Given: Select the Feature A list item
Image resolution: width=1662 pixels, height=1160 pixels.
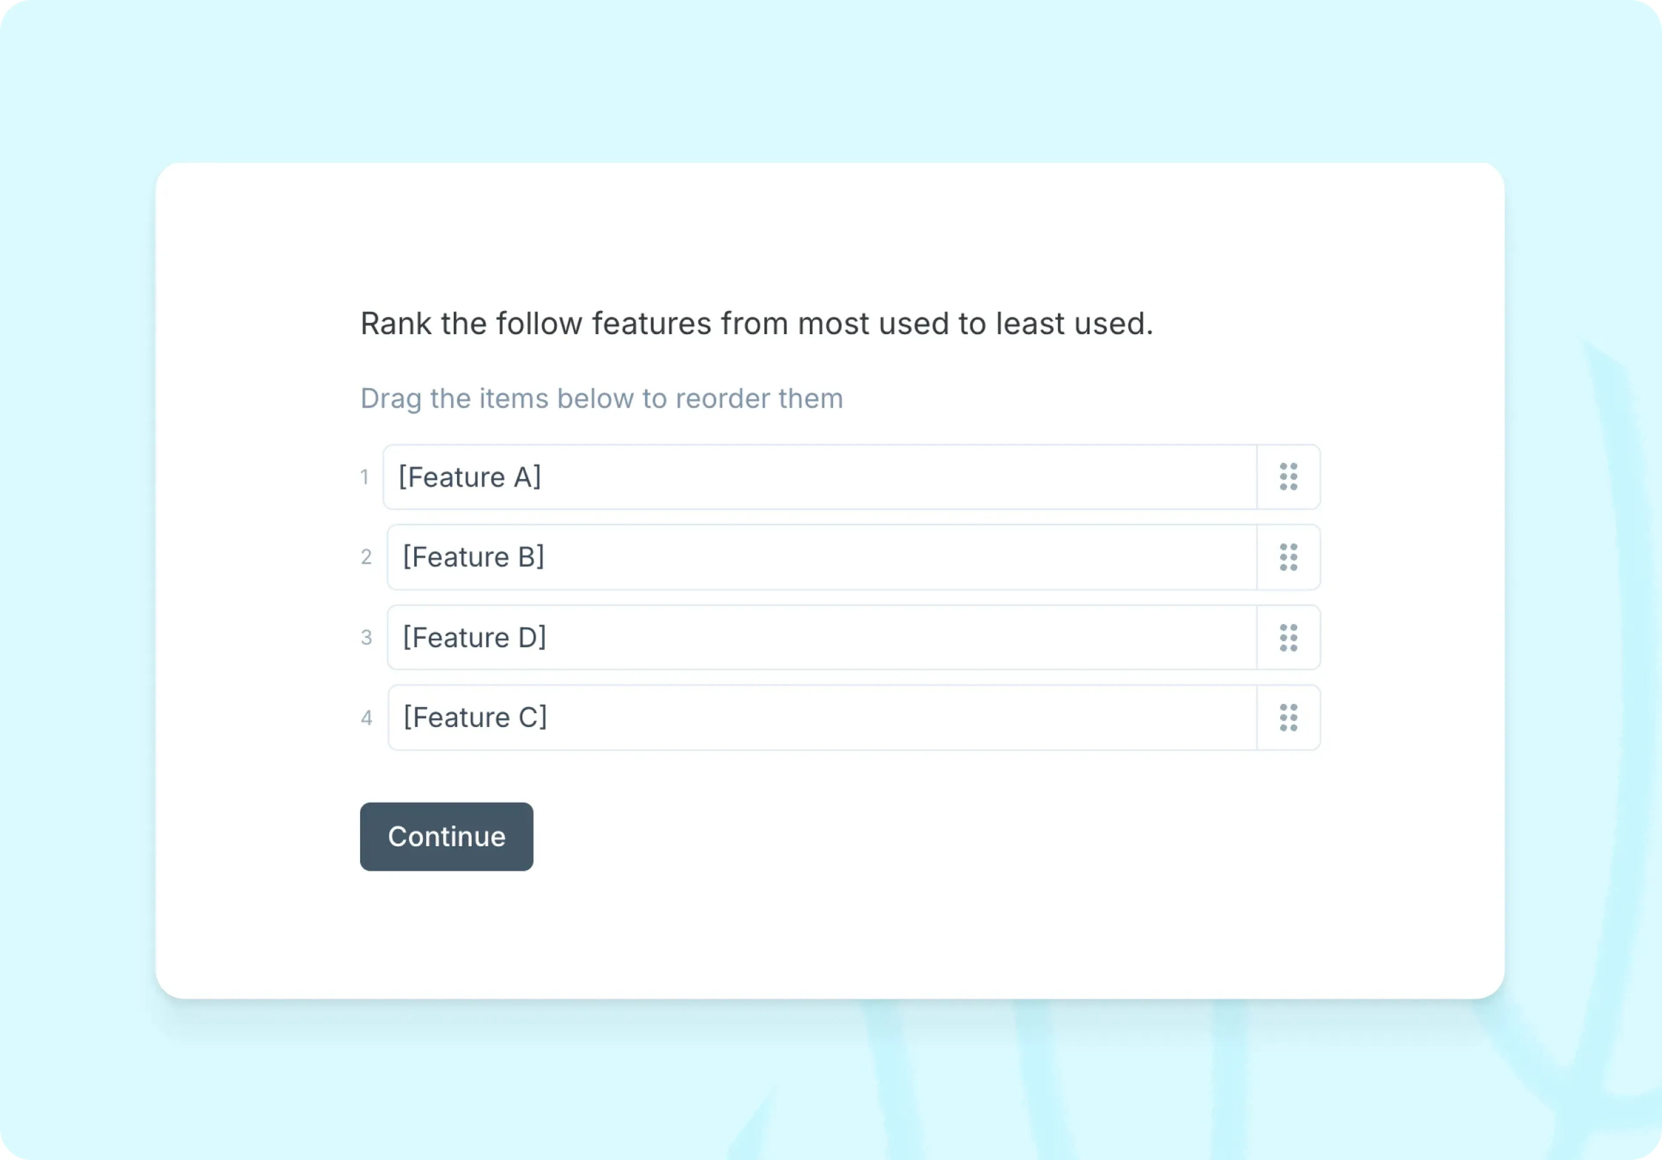Looking at the screenshot, I should click(x=818, y=477).
